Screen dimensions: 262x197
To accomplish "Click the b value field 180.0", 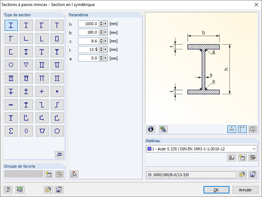I will 89,32.
